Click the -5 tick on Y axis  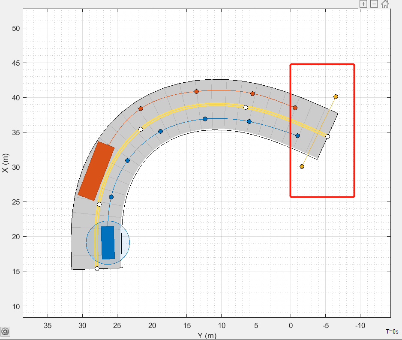point(326,325)
